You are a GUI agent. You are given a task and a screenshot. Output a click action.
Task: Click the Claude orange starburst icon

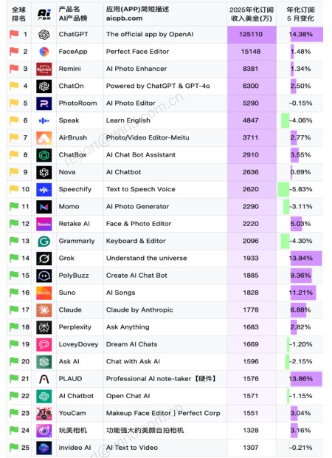[44, 310]
